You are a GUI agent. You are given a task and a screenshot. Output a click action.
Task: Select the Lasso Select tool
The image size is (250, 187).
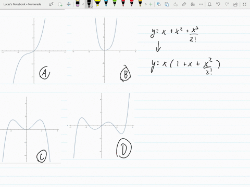click(60, 4)
